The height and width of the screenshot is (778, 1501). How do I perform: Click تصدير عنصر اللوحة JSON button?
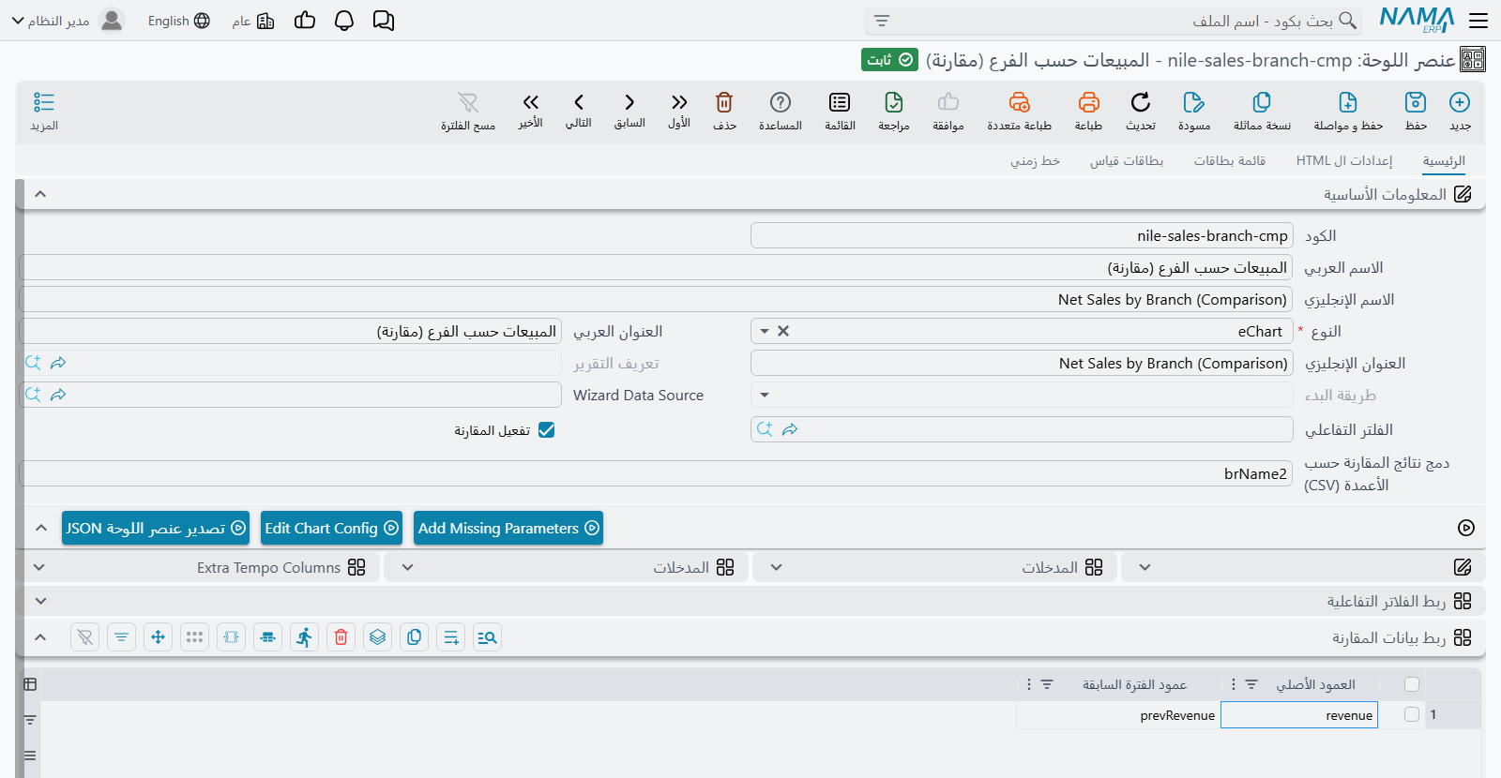tap(156, 528)
